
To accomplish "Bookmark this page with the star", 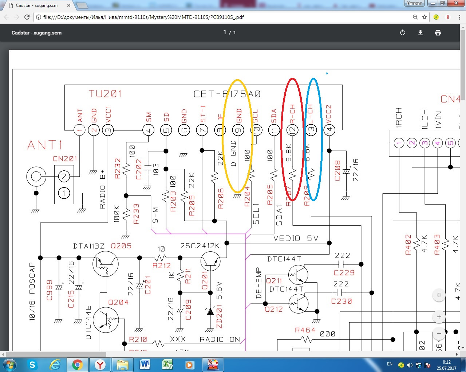I will (424, 17).
